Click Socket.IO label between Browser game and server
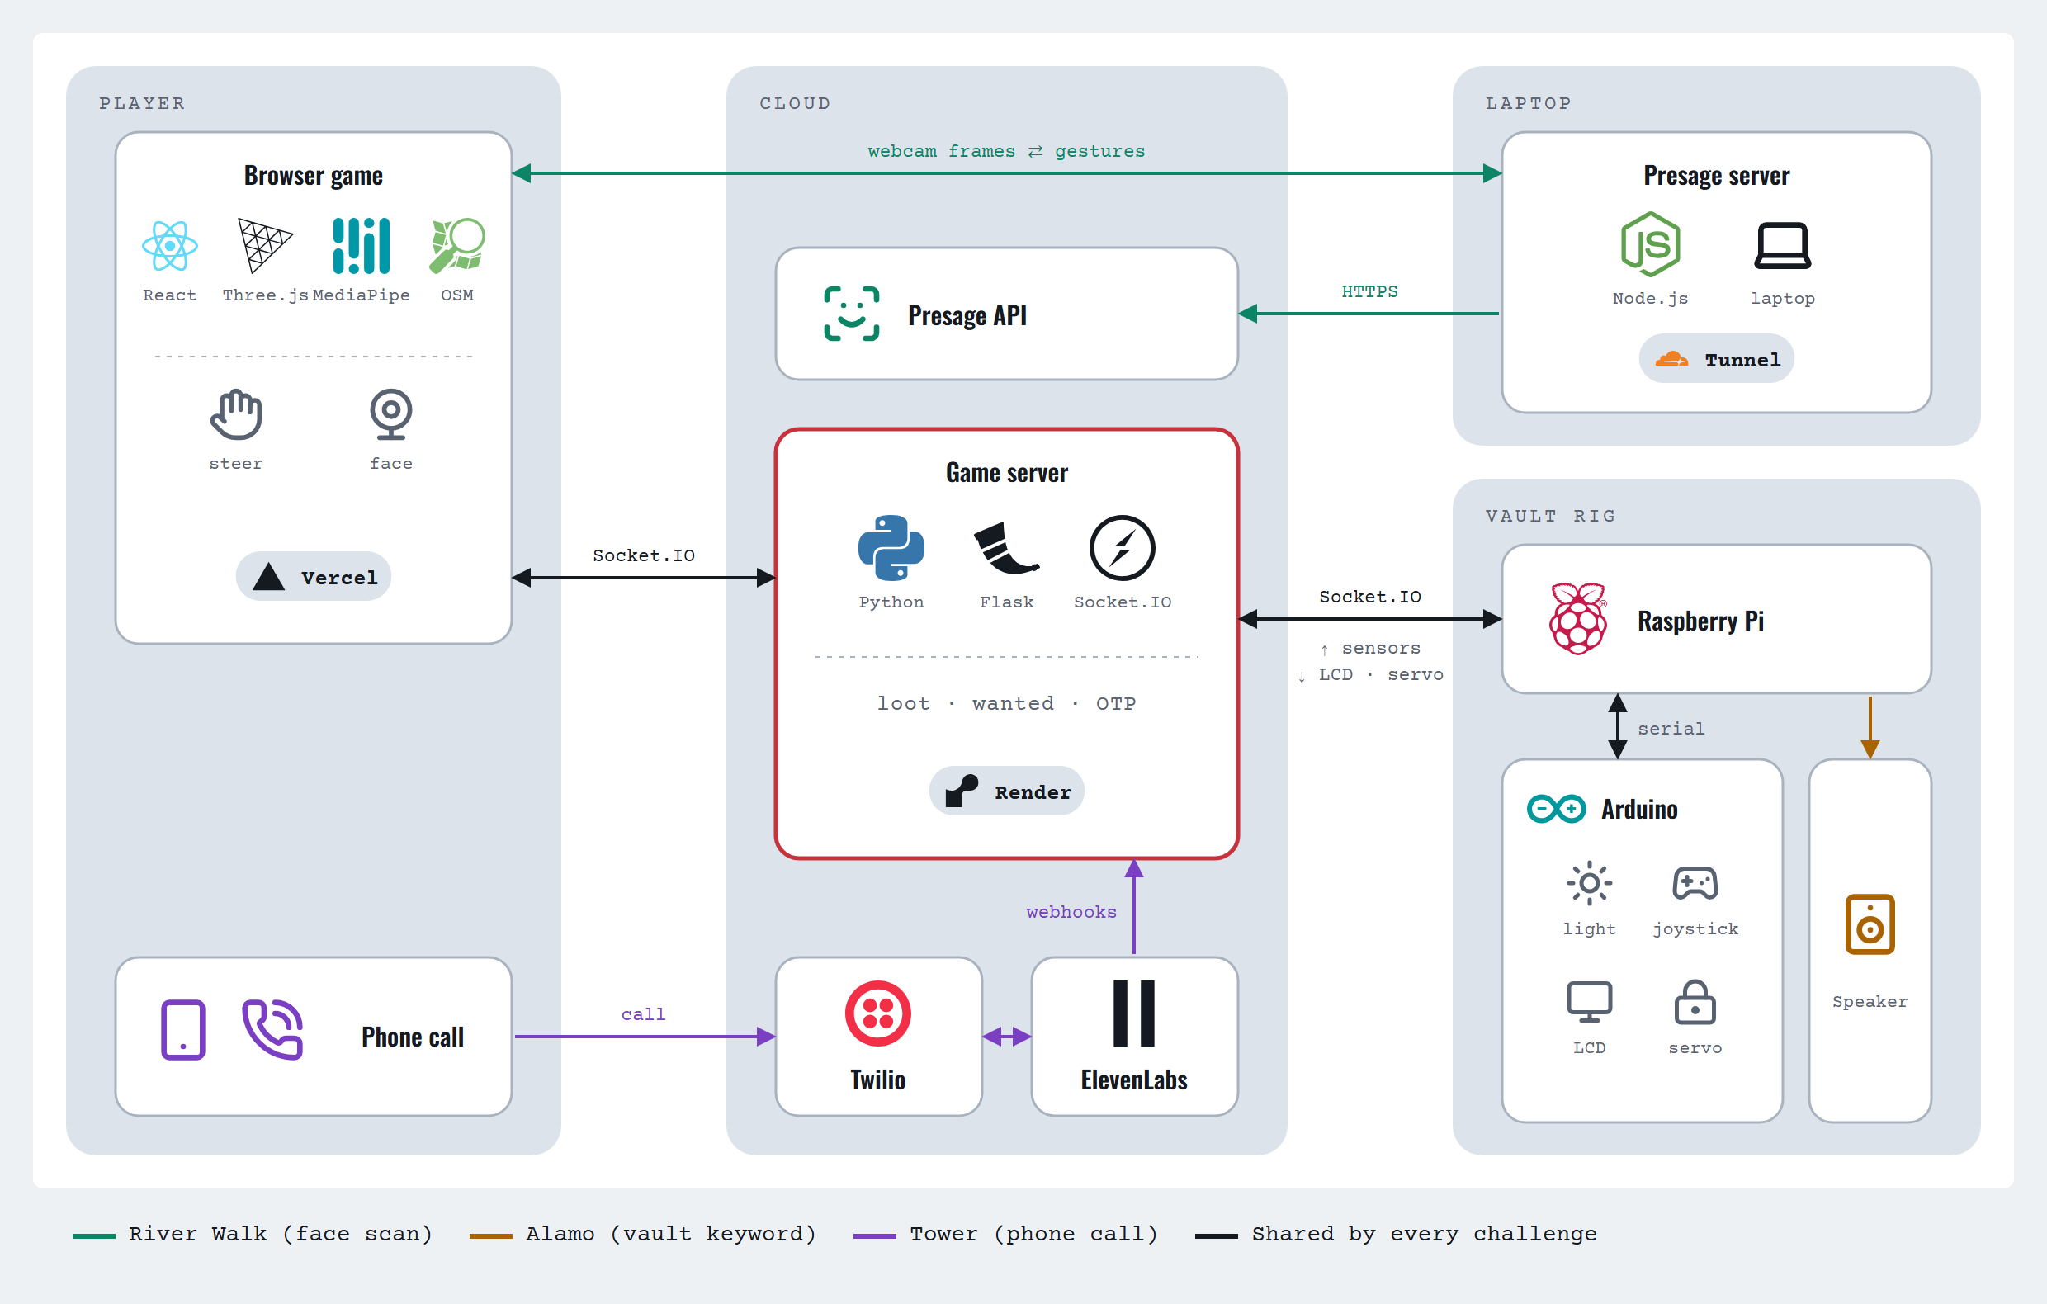This screenshot has height=1304, width=2047. pos(644,555)
